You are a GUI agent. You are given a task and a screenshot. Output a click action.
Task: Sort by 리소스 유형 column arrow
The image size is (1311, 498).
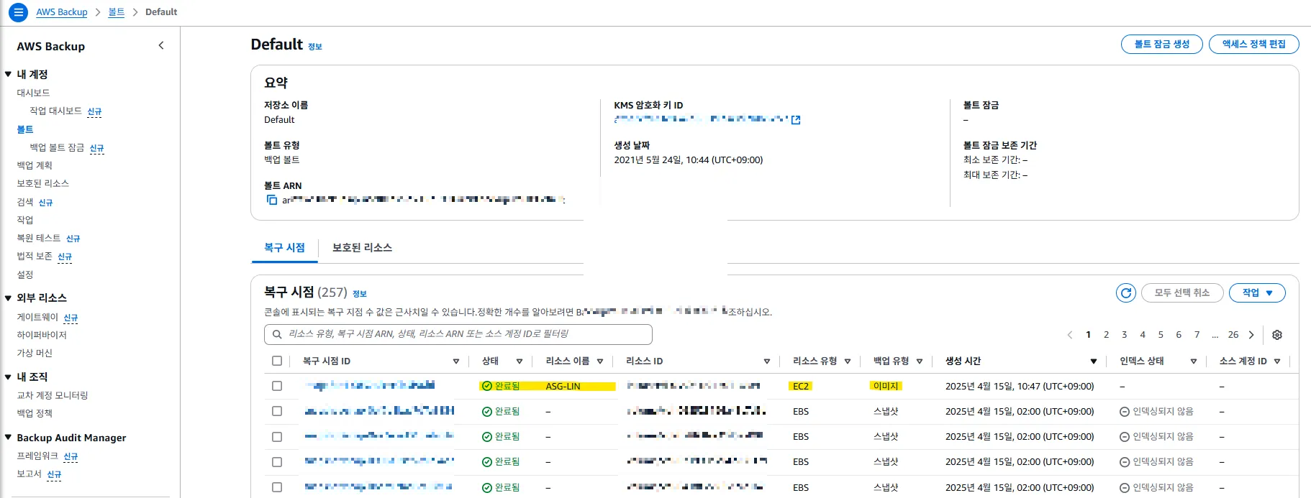848,361
